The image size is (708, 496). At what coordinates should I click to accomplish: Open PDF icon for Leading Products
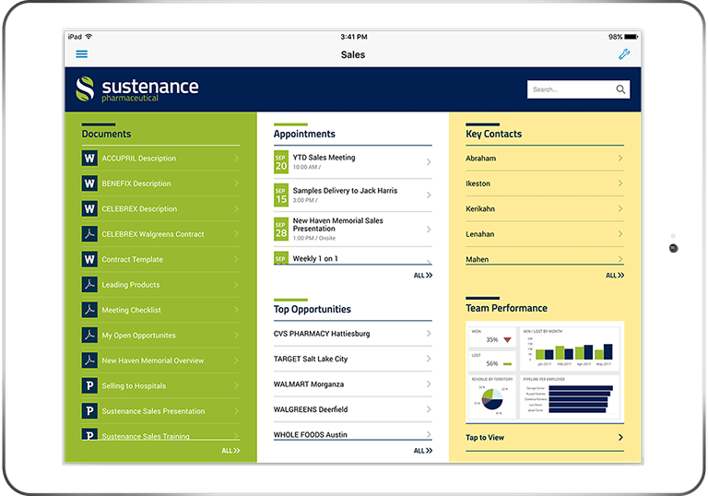click(89, 285)
